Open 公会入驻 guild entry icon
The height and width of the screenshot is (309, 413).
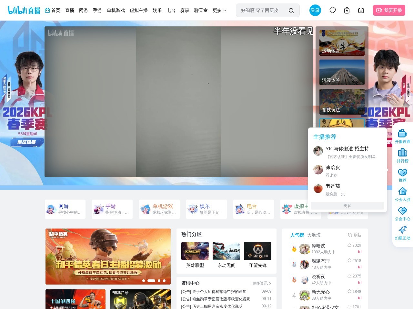402,193
